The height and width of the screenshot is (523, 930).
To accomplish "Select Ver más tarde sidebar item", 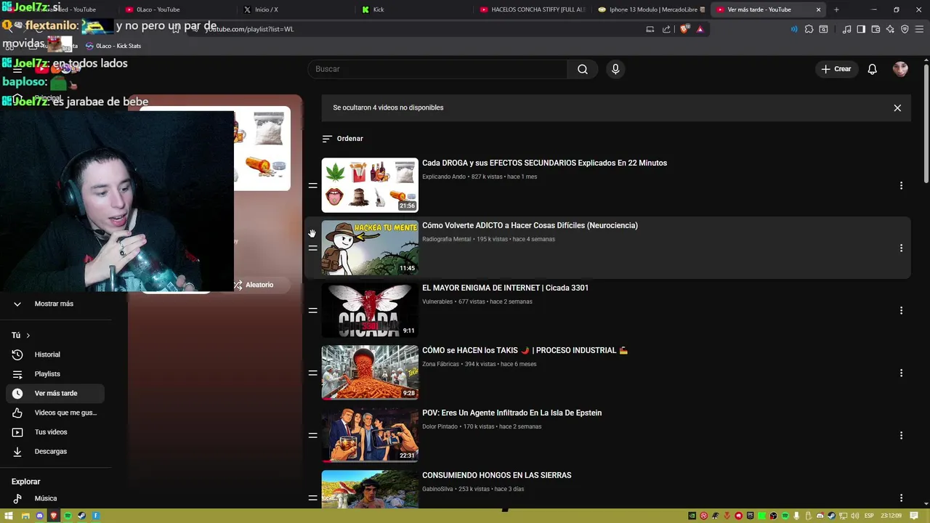I will pos(55,393).
